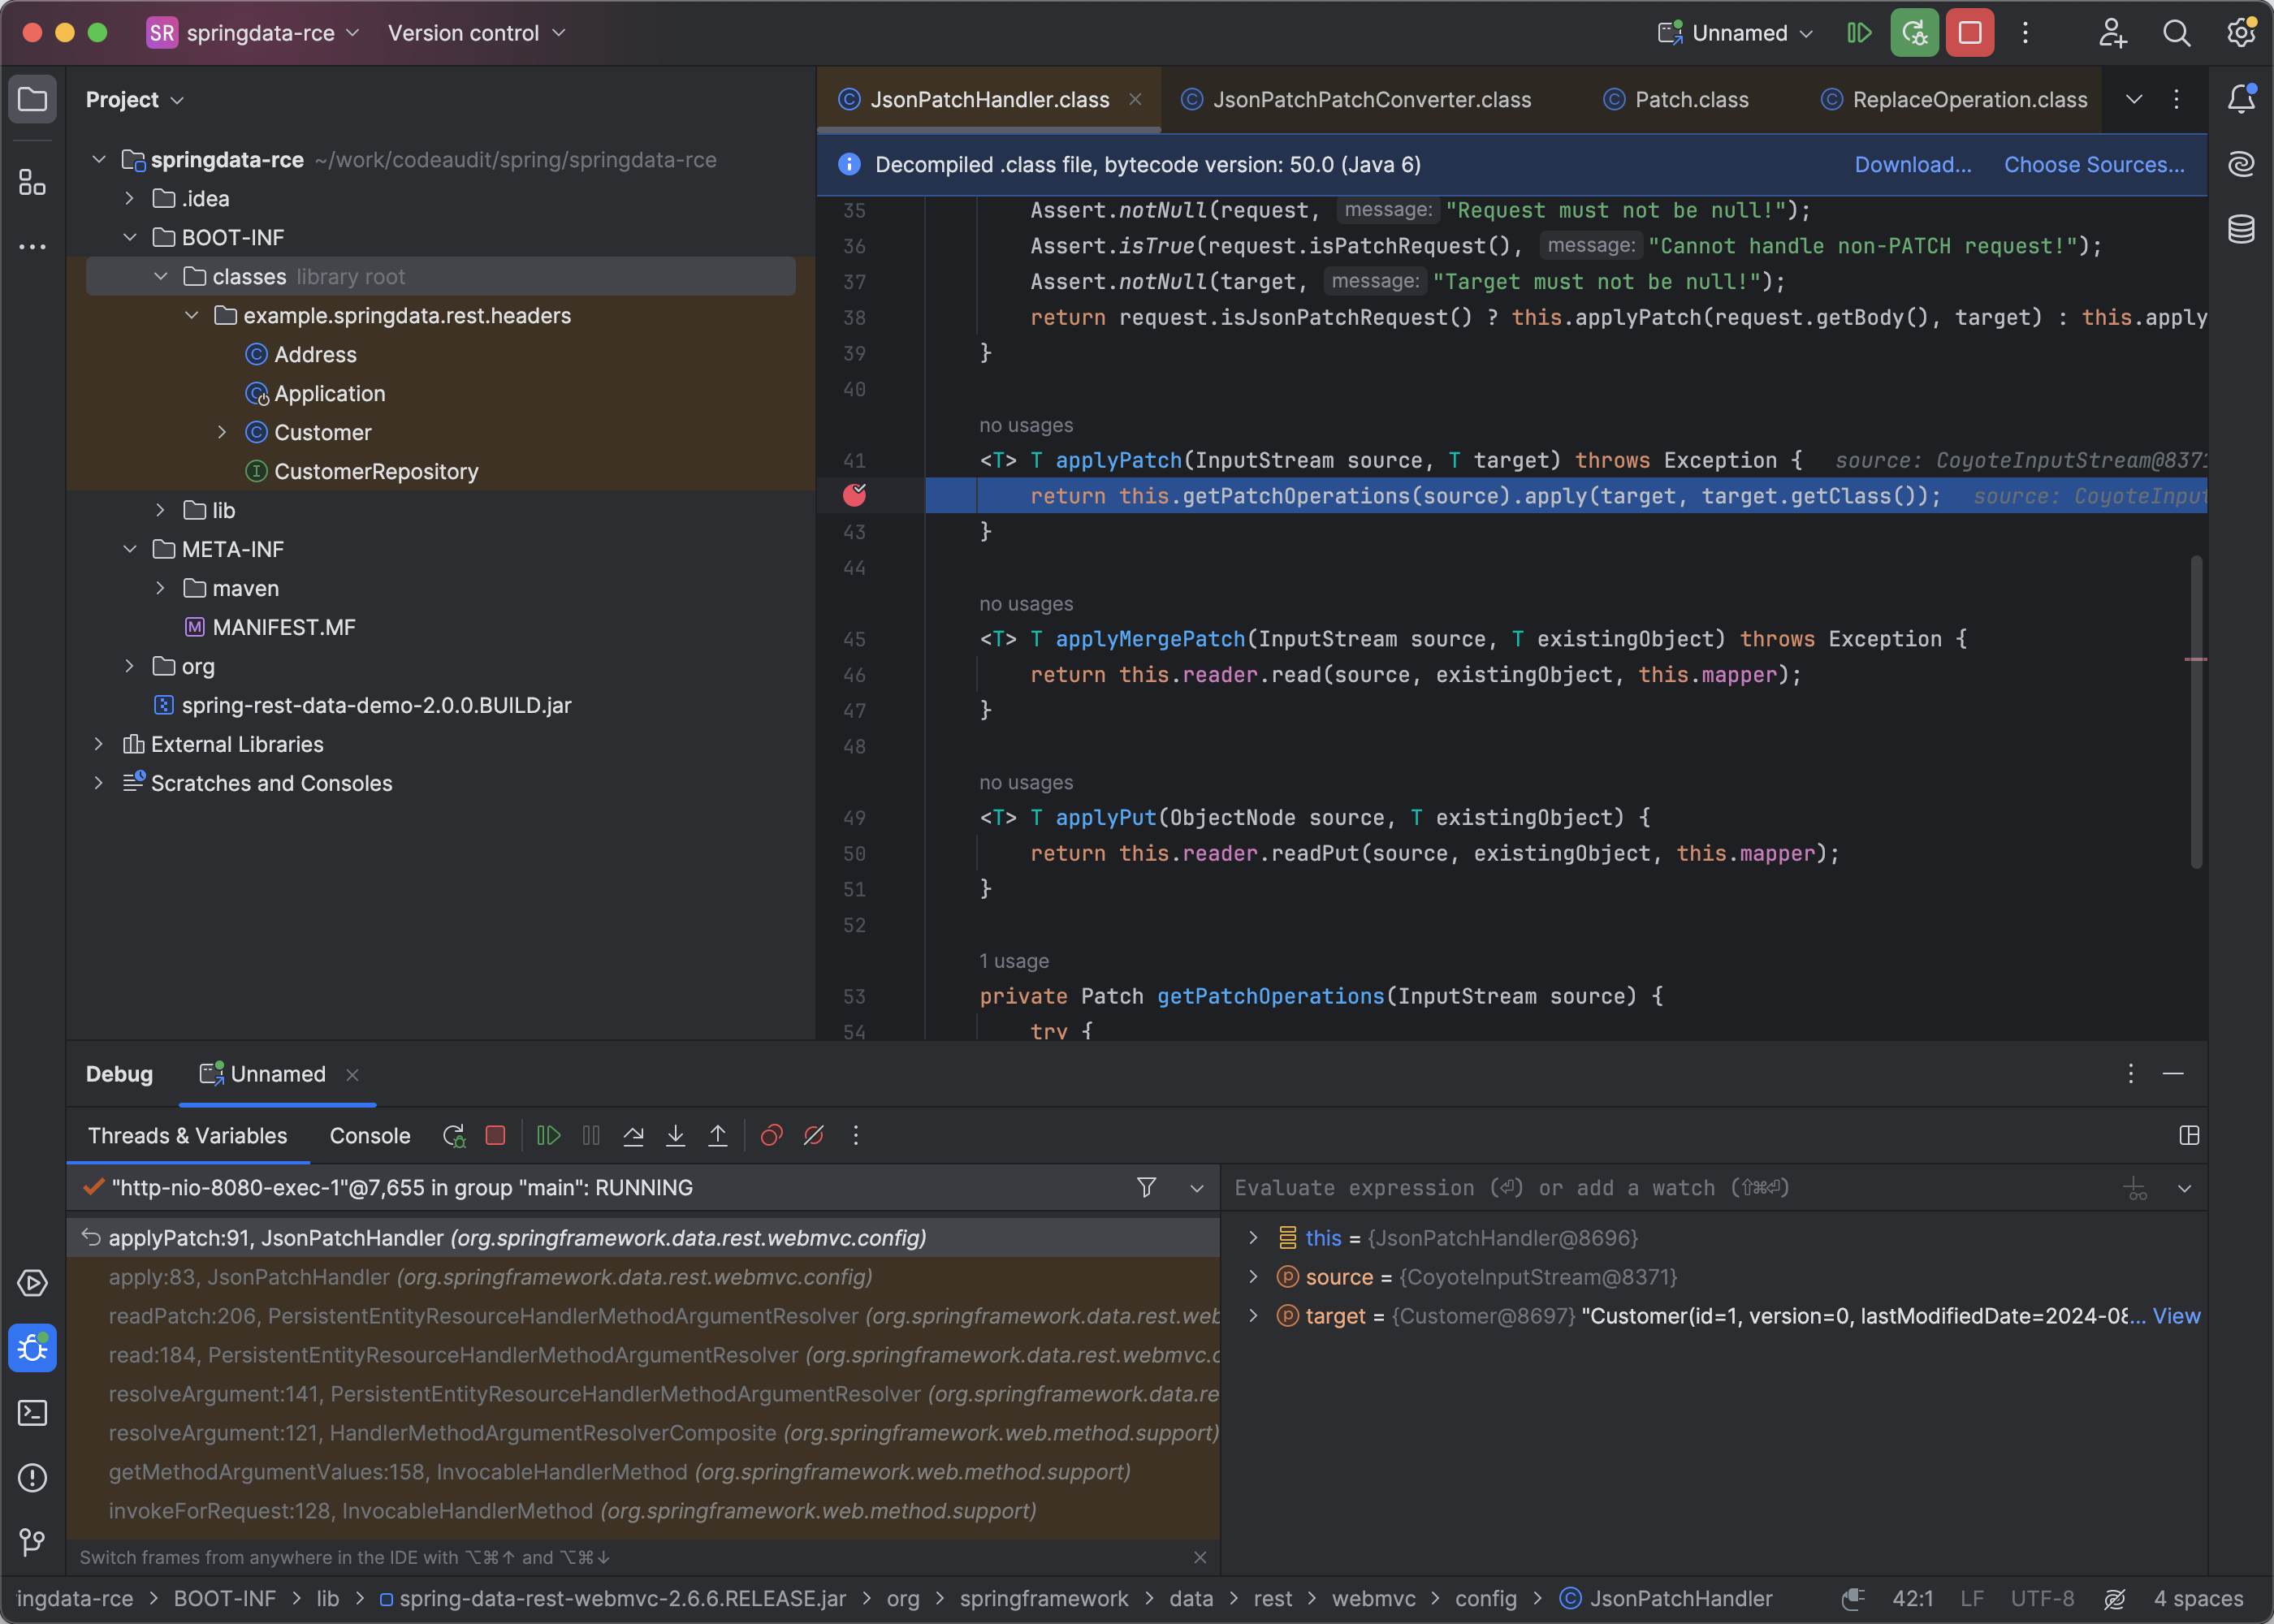Viewport: 2274px width, 1624px height.
Task: Select MANIFEST.MF file in tree
Action: 284,627
